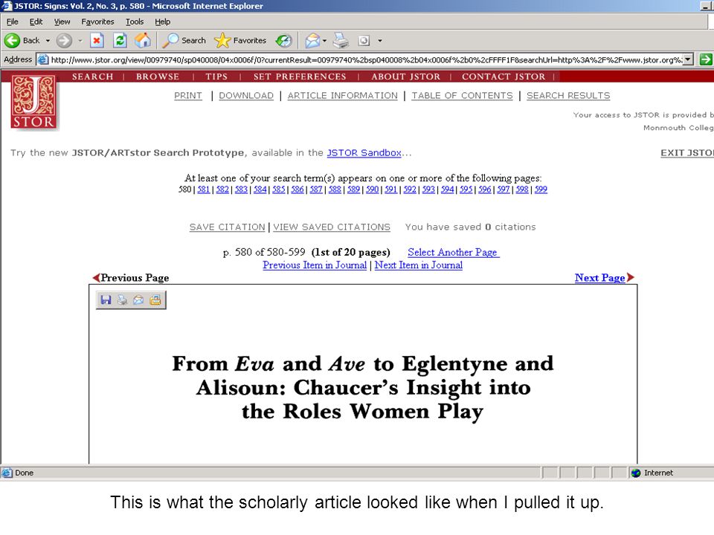The image size is (714, 535).
Task: Open ABOUT JSTOR navigation item
Action: tap(406, 77)
